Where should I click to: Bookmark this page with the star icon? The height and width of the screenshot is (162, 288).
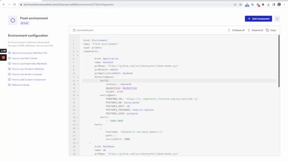[x=240, y=4]
